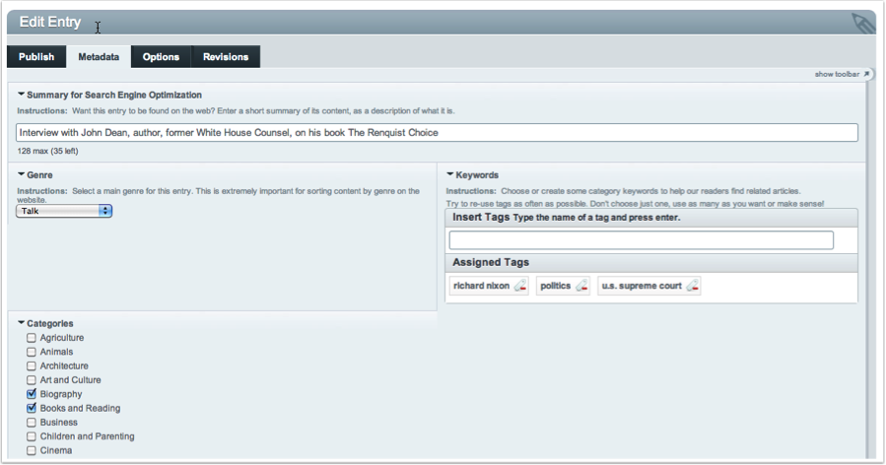Click the Insert Tags header label
Viewport: 886px width, 465px height.
481,217
